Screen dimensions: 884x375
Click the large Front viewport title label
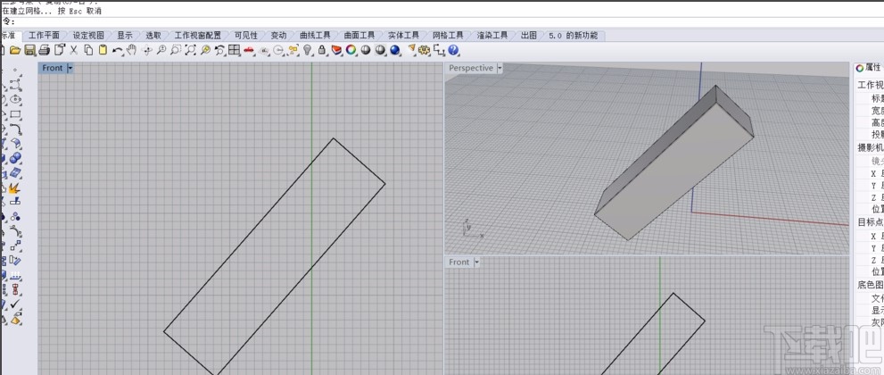(x=53, y=68)
